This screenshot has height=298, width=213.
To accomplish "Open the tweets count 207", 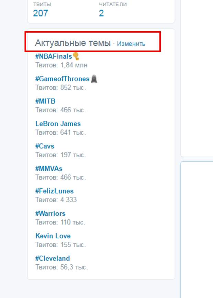I will [x=40, y=13].
